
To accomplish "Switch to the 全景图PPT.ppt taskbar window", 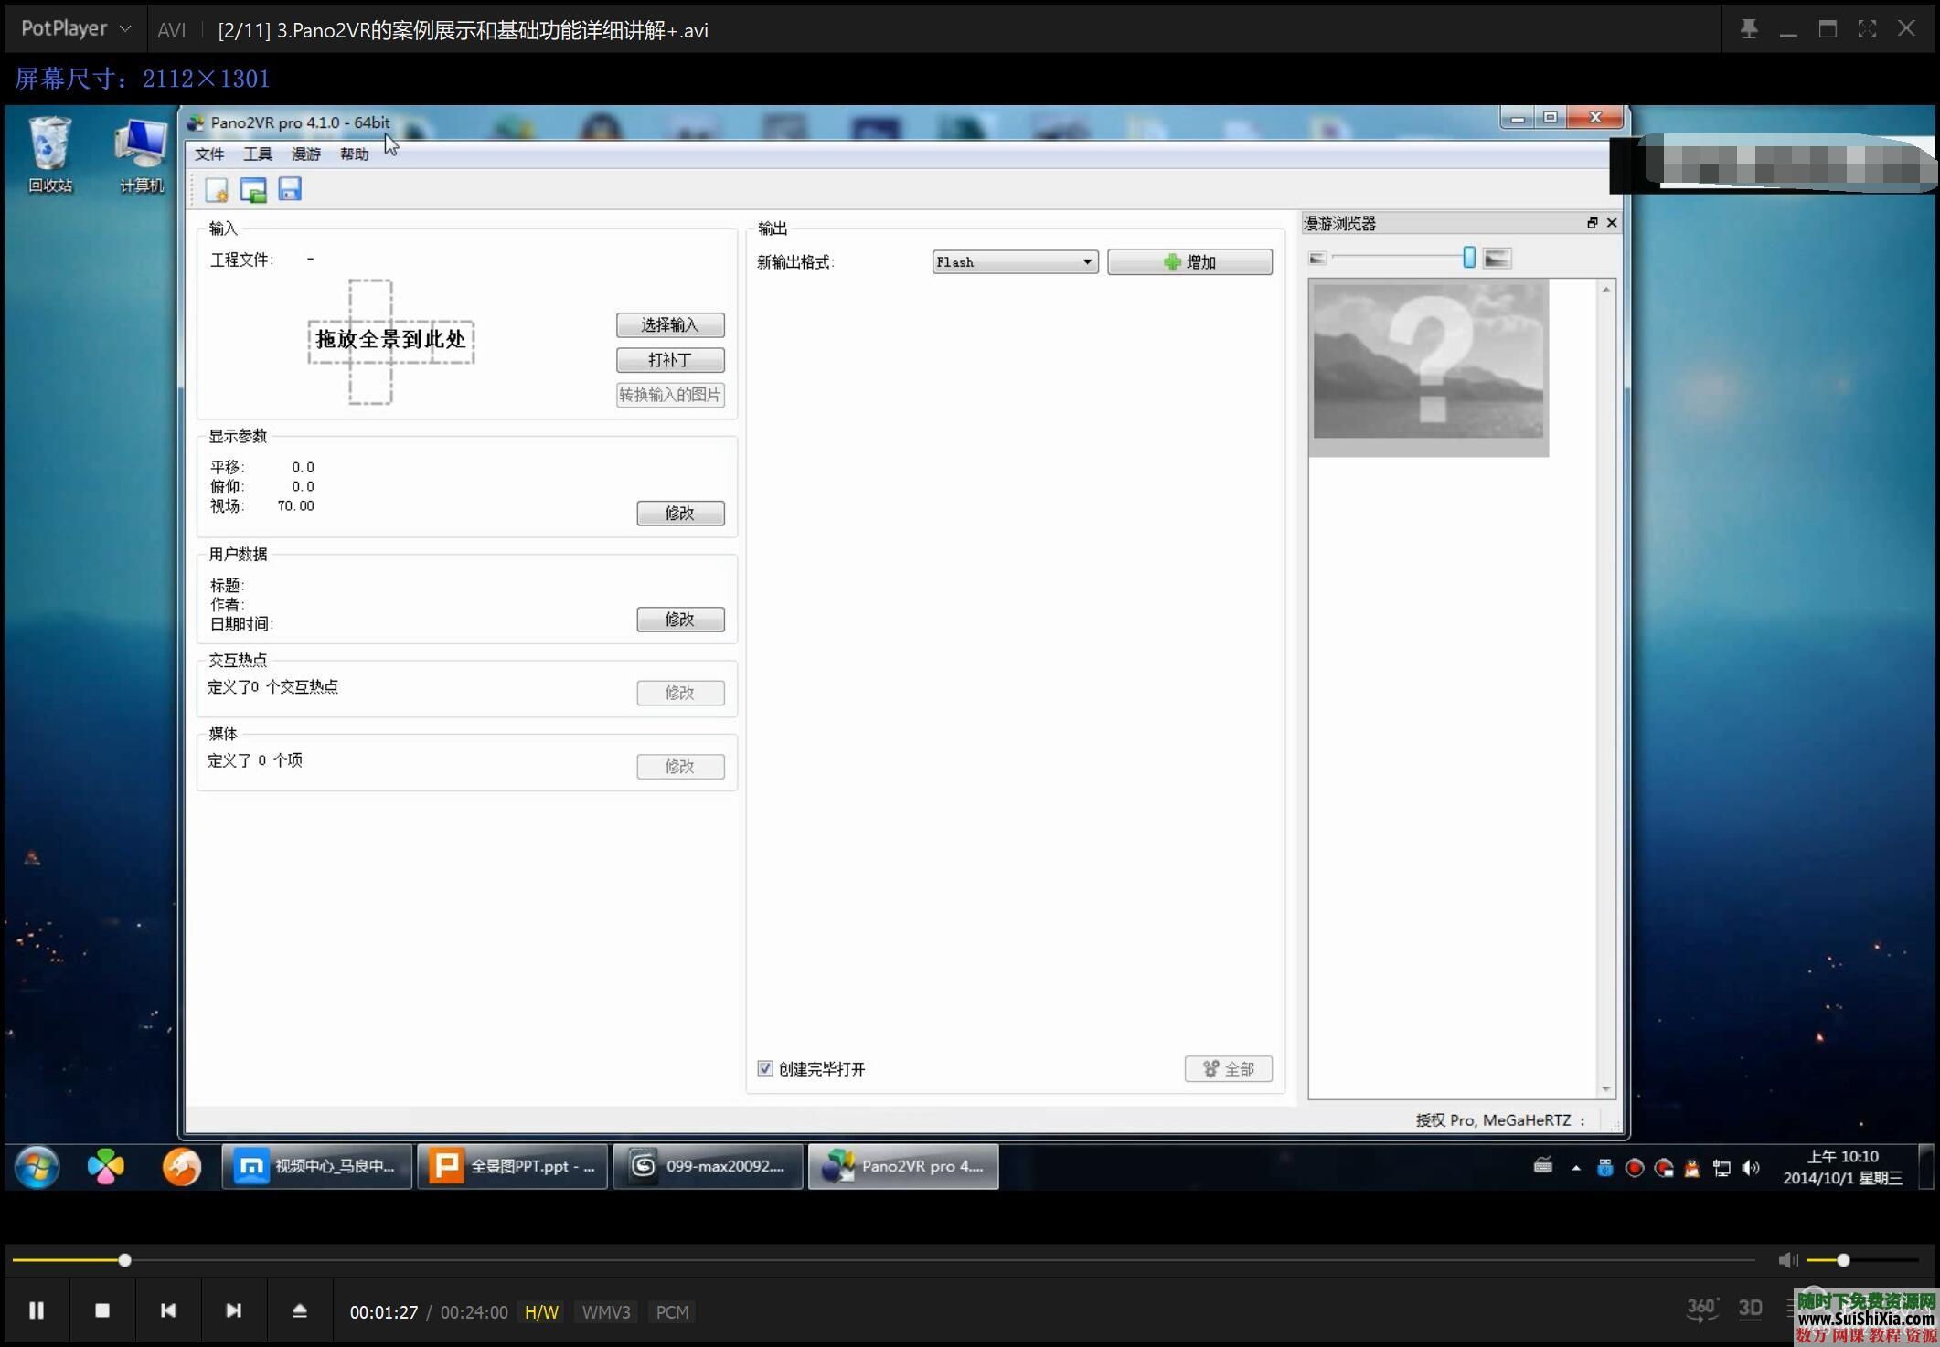I will [512, 1167].
